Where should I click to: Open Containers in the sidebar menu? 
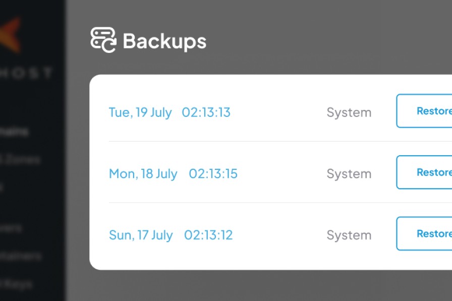point(20,256)
